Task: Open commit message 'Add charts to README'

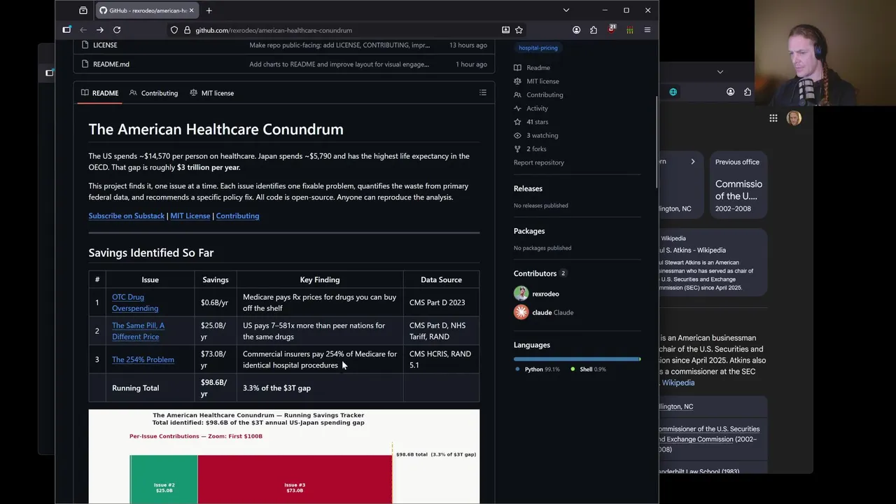Action: 339,64
